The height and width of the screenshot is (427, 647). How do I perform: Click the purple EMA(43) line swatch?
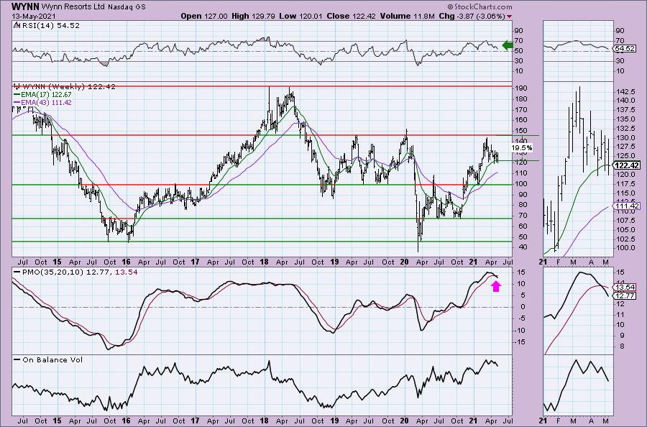coord(17,102)
